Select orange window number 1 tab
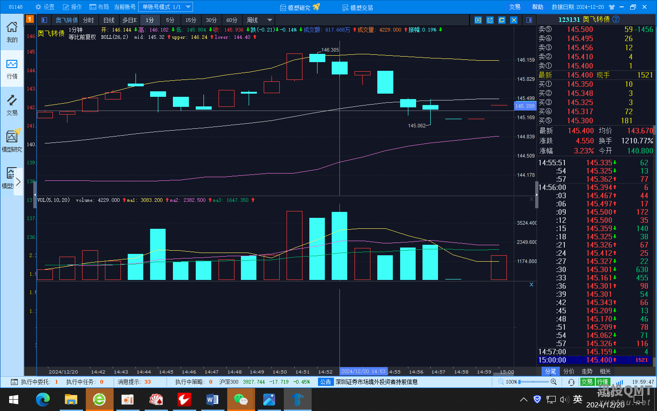Screen dimensions: 657x411 click(30, 19)
